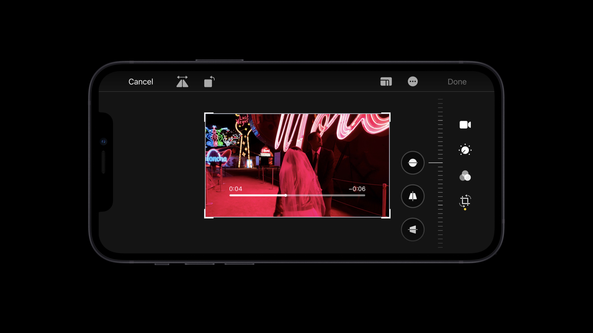Click the top-left crop corner handle
Image resolution: width=593 pixels, height=333 pixels.
205,114
